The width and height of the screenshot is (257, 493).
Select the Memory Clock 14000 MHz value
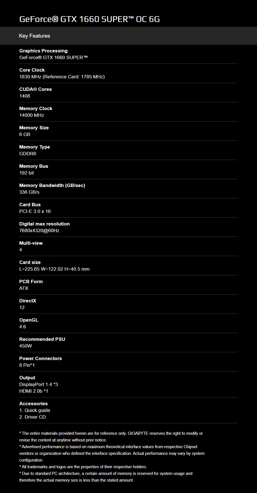click(32, 115)
